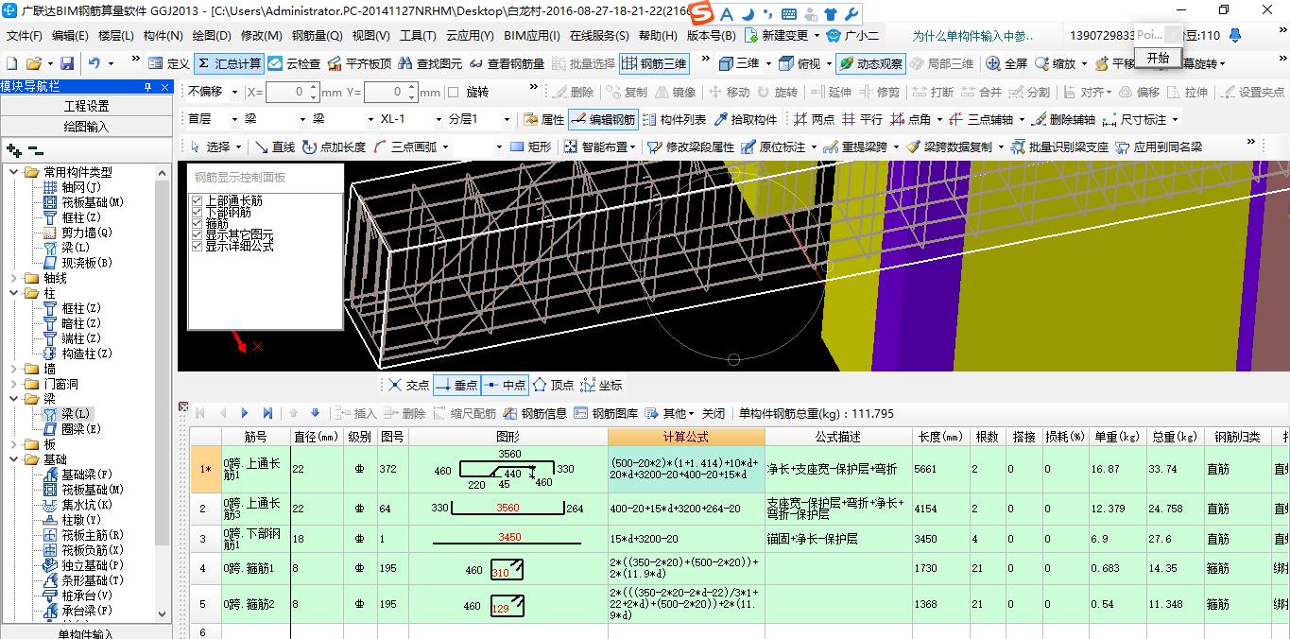Open the 不偏移 offset dropdown
This screenshot has height=639, width=1290.
(232, 93)
